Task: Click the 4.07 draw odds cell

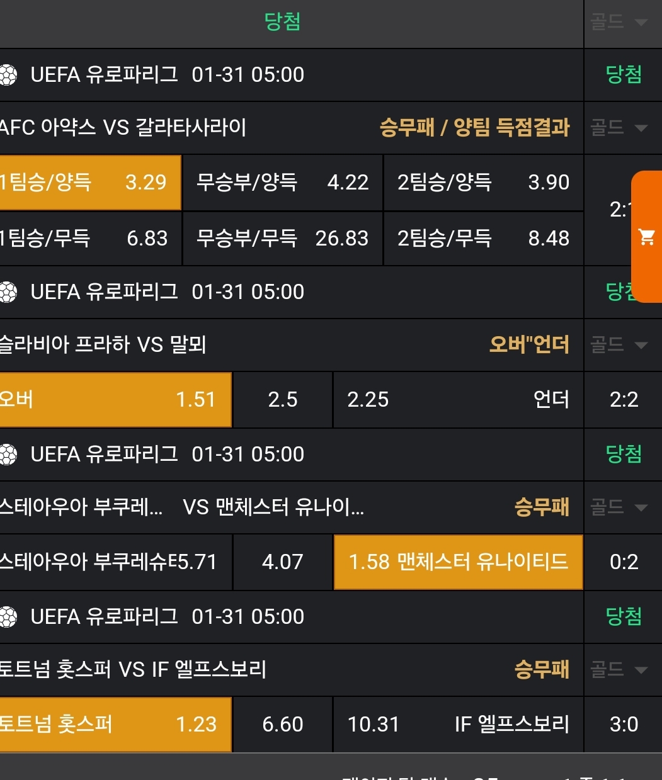Action: coord(283,562)
